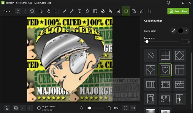The width and height of the screenshot is (193, 113).
Task: Zoom in with plus magnifier
Action: pos(109,108)
